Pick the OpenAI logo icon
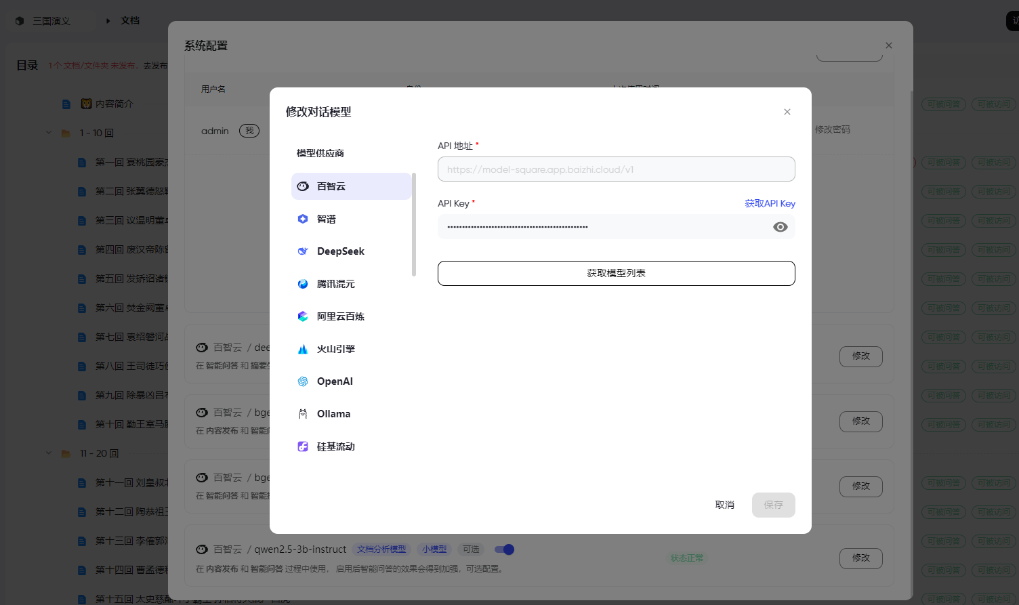 coord(303,381)
